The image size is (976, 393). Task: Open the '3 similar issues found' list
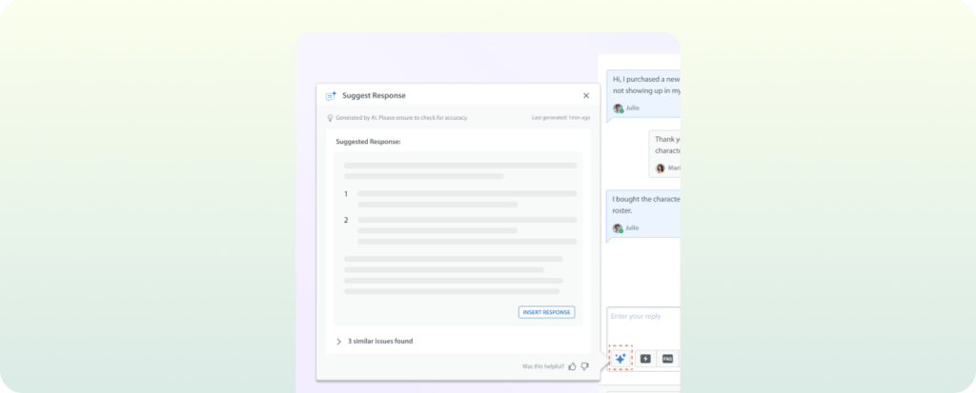379,342
